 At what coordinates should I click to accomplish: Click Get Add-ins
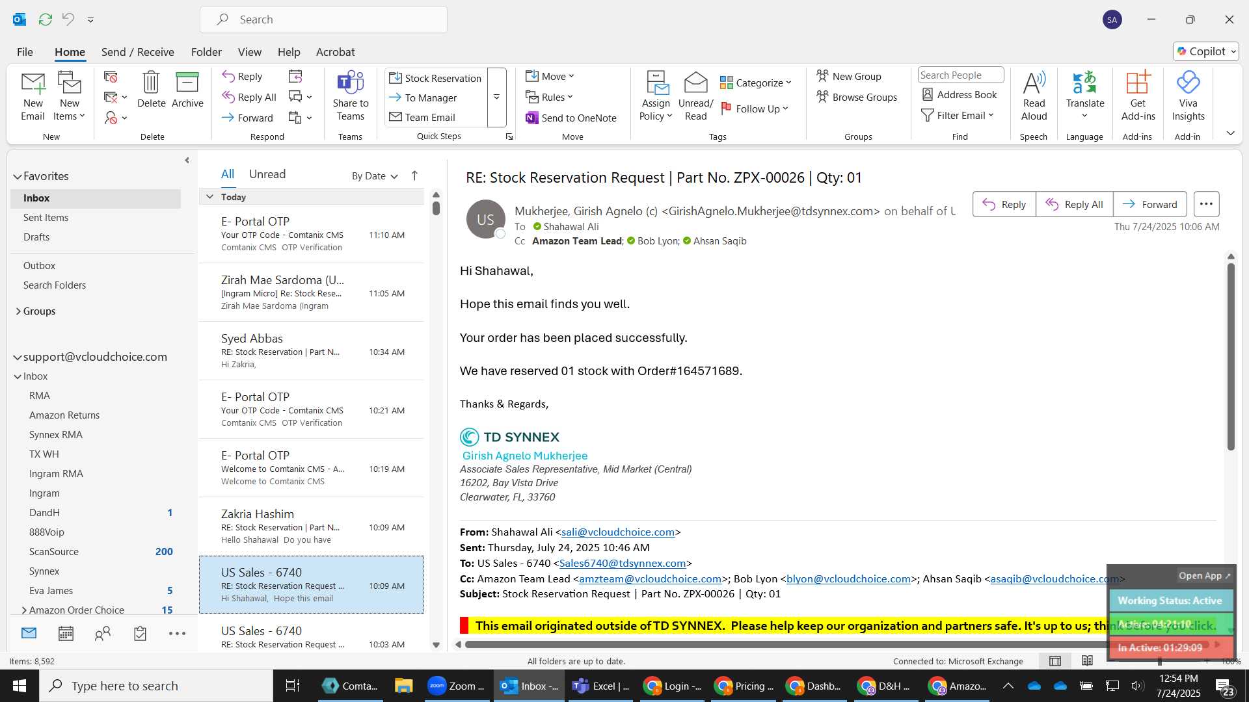[x=1138, y=96]
